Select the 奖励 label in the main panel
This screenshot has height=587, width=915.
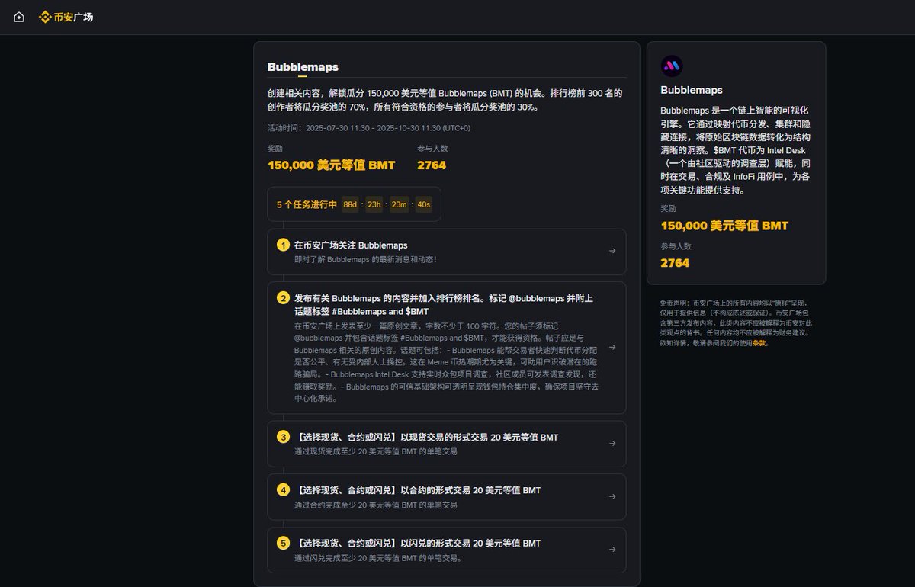click(x=275, y=149)
